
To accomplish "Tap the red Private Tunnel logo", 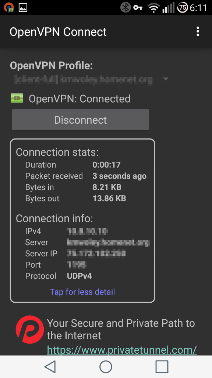I will click(x=30, y=329).
